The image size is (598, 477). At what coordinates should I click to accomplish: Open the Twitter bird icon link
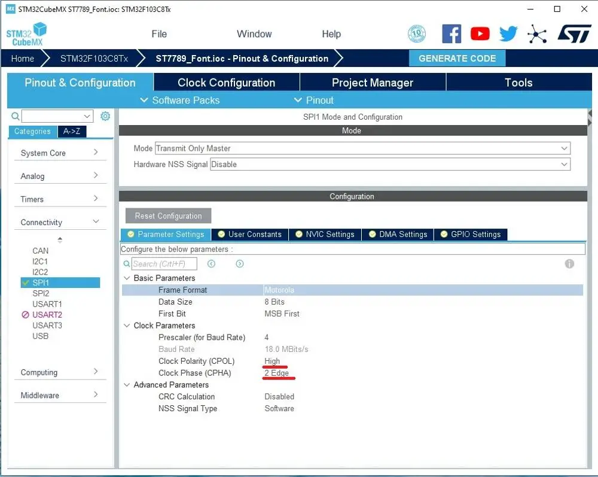pos(508,34)
